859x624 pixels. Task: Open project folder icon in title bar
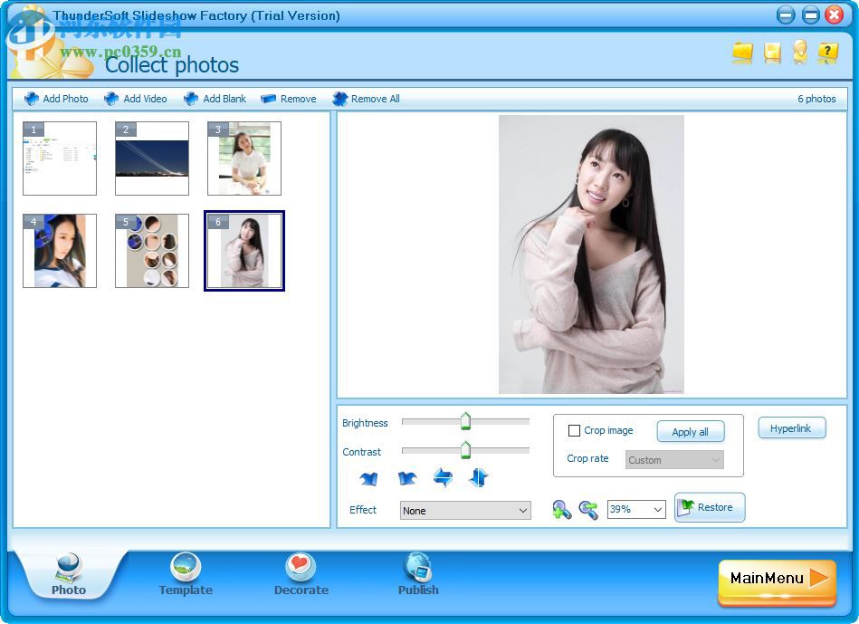pos(742,53)
